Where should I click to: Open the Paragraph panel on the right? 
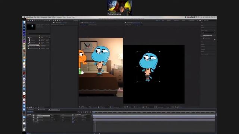point(203,49)
